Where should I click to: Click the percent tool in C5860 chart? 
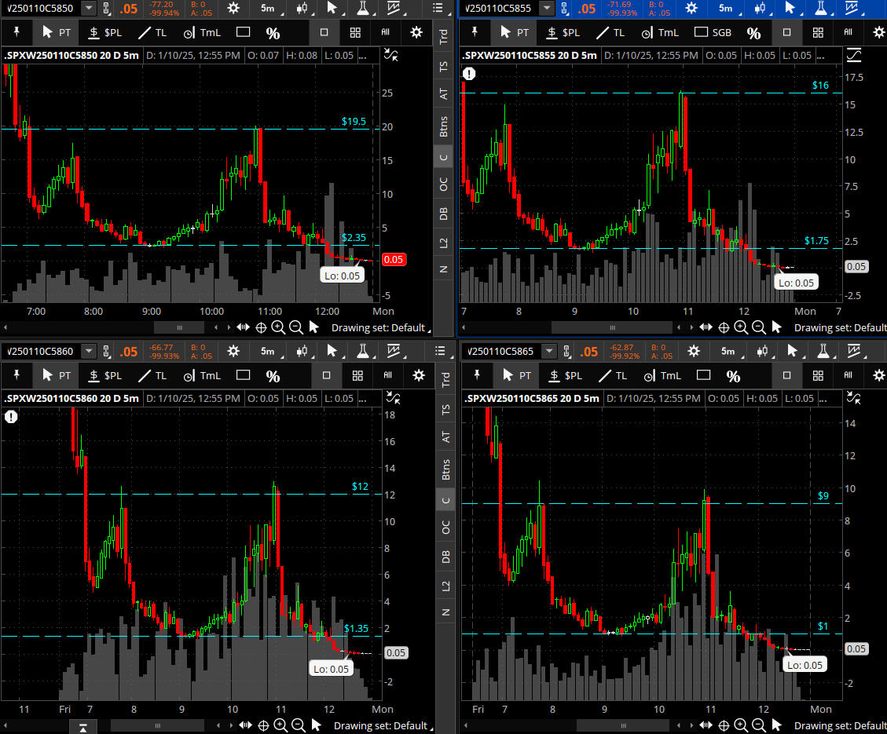tap(273, 376)
